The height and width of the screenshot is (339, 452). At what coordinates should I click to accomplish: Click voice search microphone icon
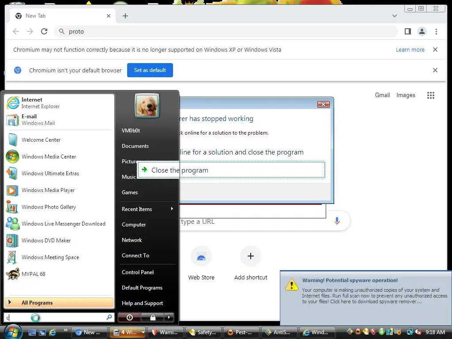tap(337, 221)
